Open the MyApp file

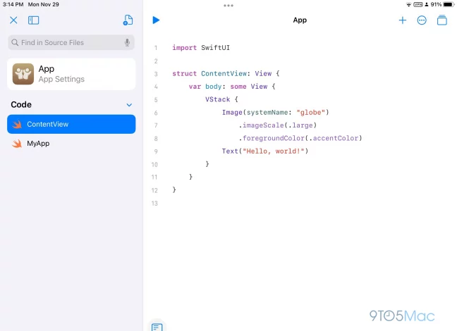point(71,144)
